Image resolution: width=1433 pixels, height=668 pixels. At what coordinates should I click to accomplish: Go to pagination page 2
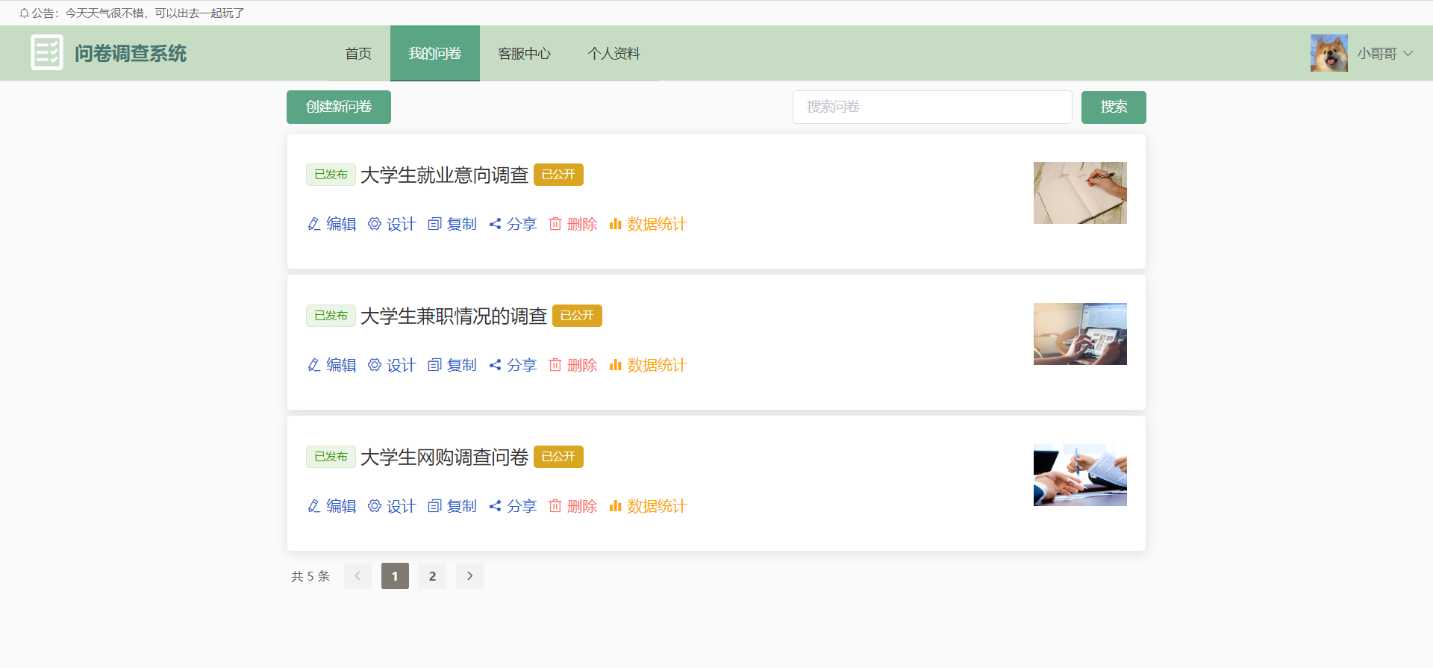[x=432, y=576]
